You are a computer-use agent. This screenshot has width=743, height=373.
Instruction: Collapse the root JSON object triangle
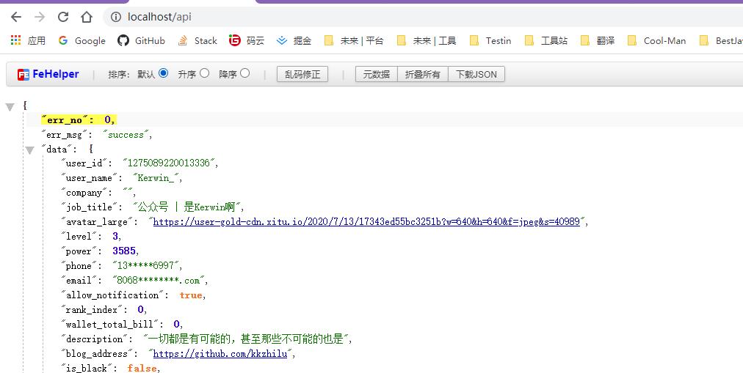click(10, 107)
